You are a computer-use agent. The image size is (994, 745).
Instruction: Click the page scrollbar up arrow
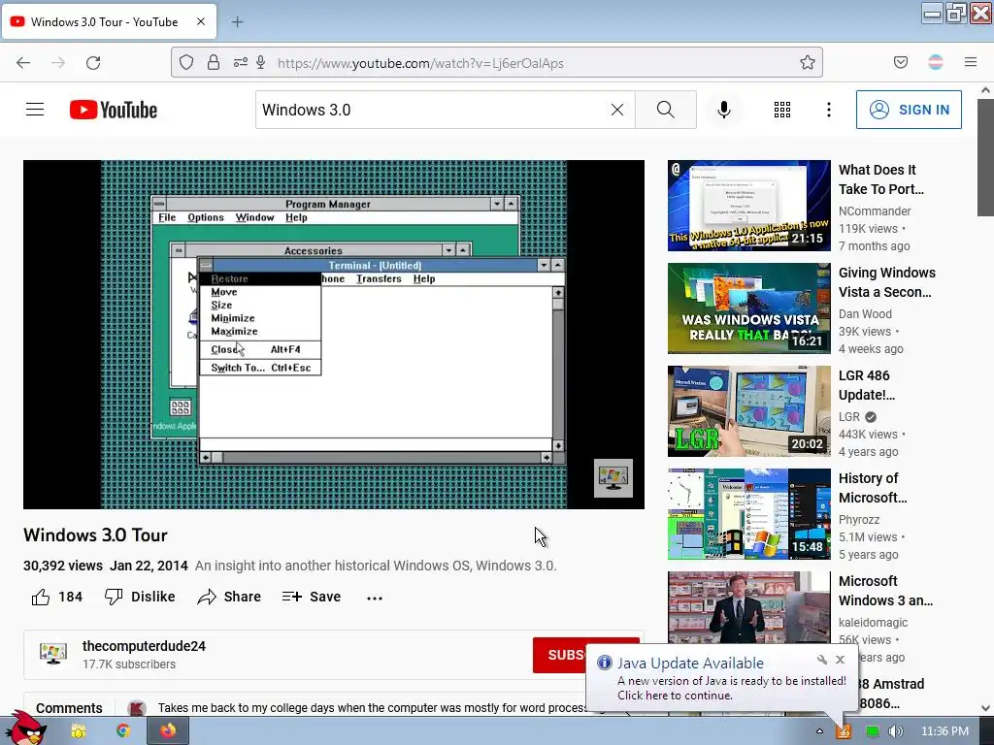tap(986, 90)
